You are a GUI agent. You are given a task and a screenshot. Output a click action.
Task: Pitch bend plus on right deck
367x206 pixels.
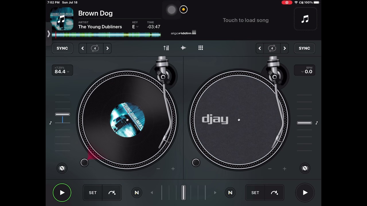pos(284,169)
